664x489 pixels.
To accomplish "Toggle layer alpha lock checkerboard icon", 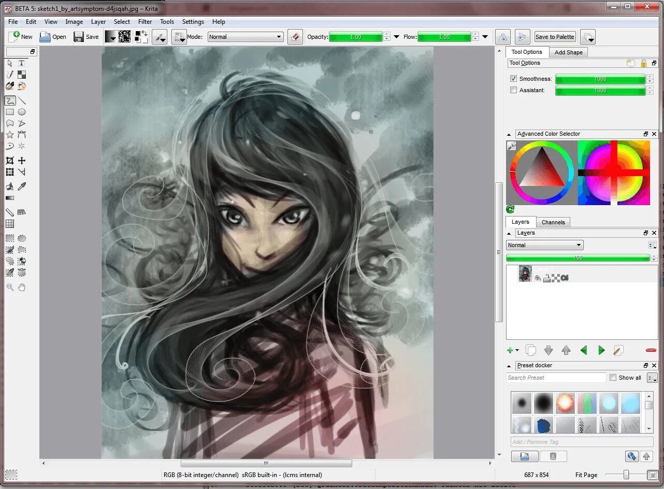I will click(x=555, y=278).
